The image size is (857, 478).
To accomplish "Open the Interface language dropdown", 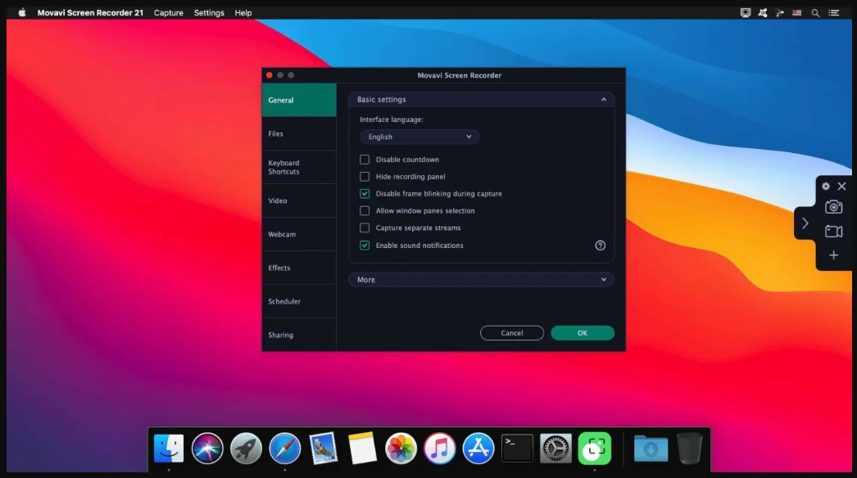I will click(419, 137).
